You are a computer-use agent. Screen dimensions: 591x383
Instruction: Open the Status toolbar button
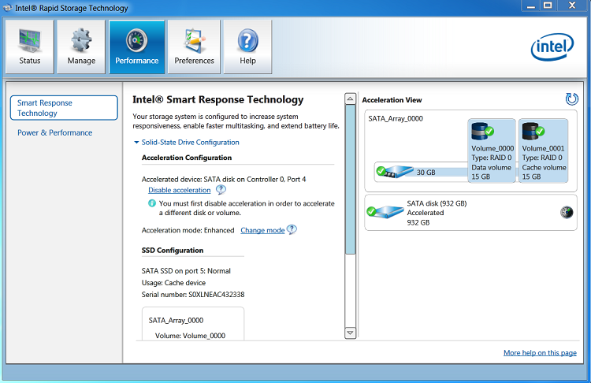pos(30,46)
